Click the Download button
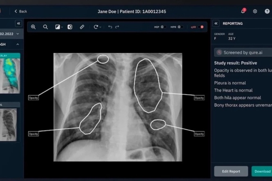 point(262,171)
